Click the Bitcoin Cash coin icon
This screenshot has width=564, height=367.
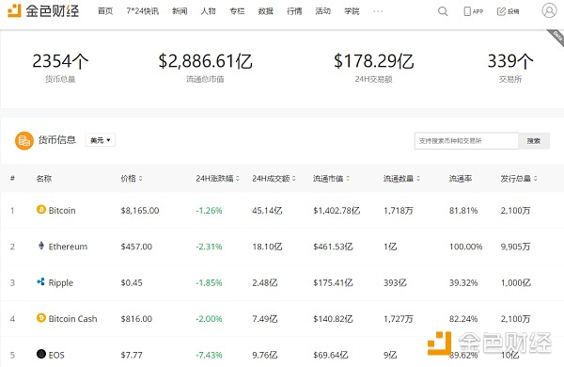click(41, 318)
